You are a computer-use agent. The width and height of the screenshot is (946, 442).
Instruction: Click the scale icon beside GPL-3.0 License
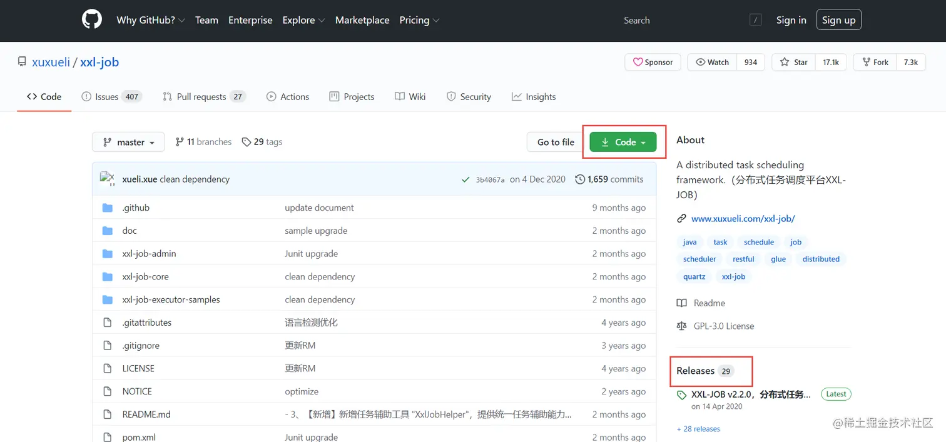click(x=681, y=326)
